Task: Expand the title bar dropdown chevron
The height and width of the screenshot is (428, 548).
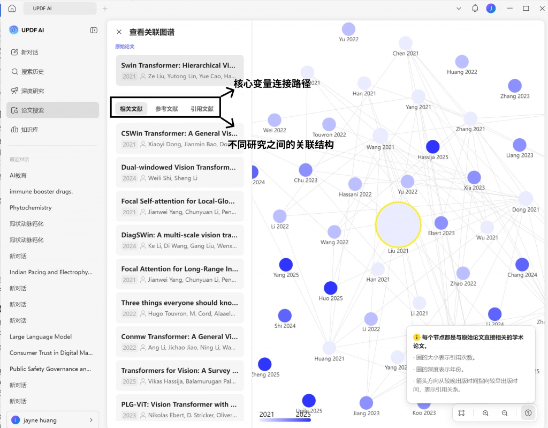Action: point(459,9)
